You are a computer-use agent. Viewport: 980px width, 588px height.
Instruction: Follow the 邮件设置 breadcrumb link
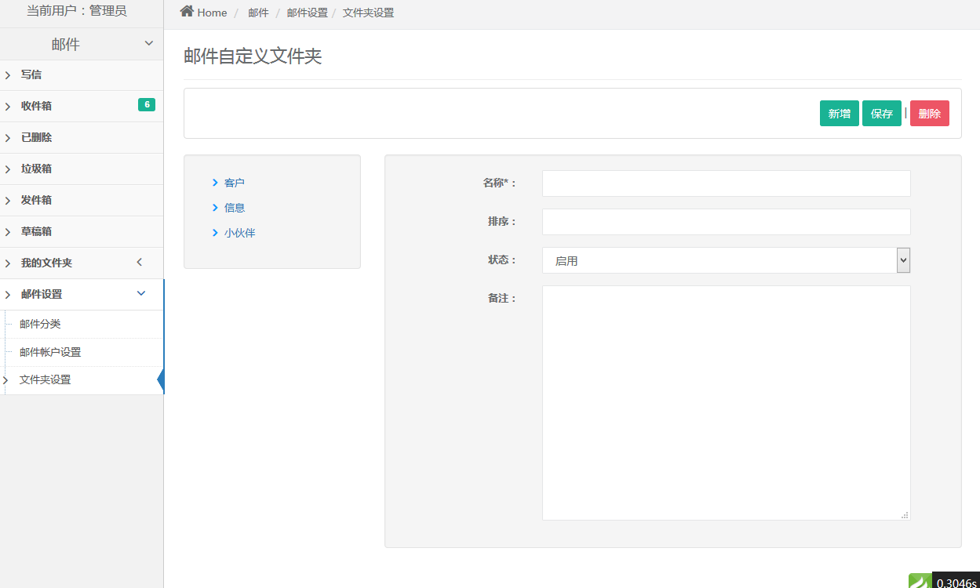[x=308, y=13]
